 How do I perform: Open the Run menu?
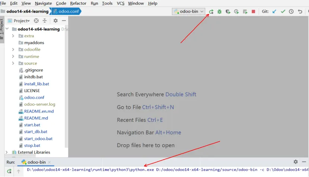(95, 3)
